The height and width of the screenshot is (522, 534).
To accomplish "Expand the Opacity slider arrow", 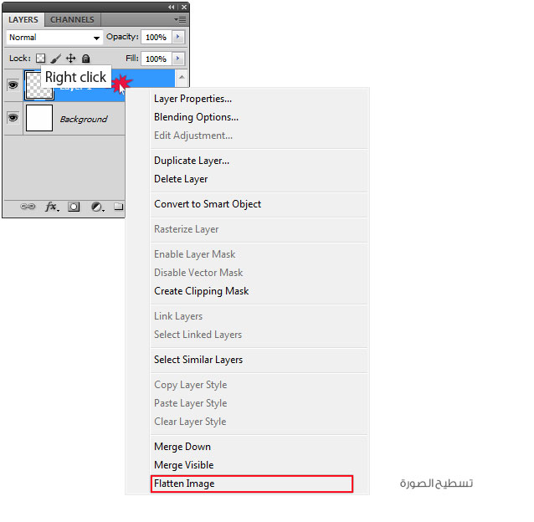I will click(x=178, y=38).
